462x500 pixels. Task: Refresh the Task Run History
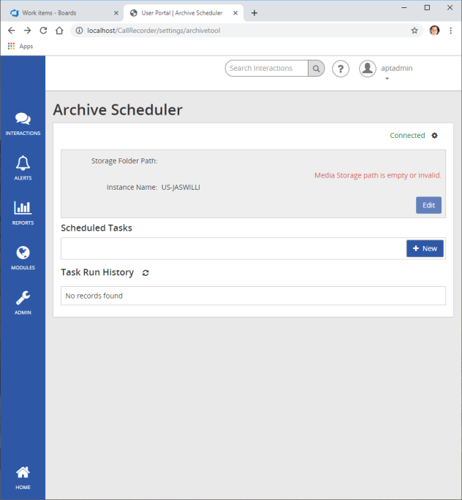(145, 273)
